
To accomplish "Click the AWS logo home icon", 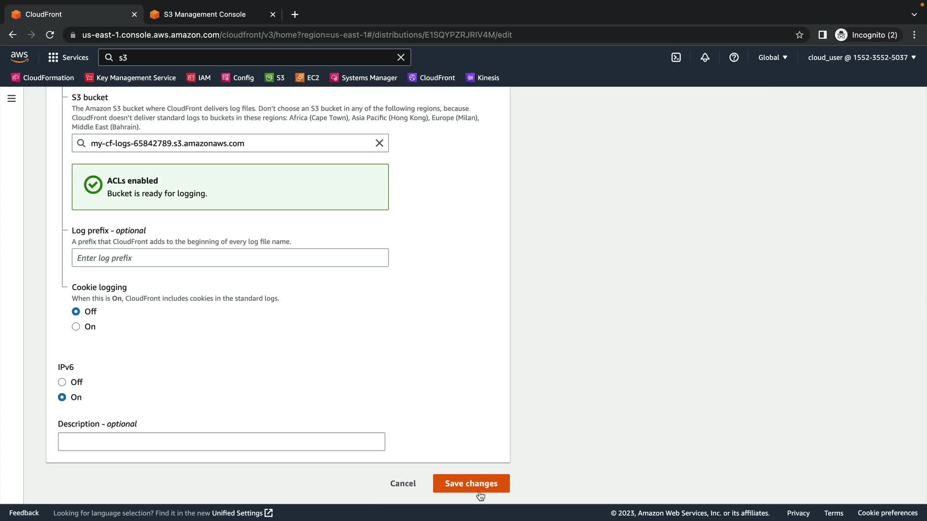I will (19, 57).
